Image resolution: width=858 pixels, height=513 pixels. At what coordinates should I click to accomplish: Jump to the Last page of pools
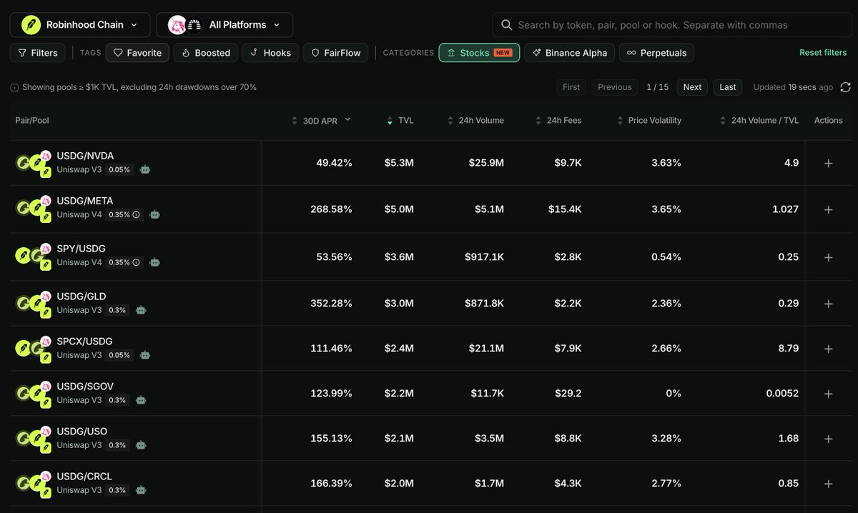point(728,87)
